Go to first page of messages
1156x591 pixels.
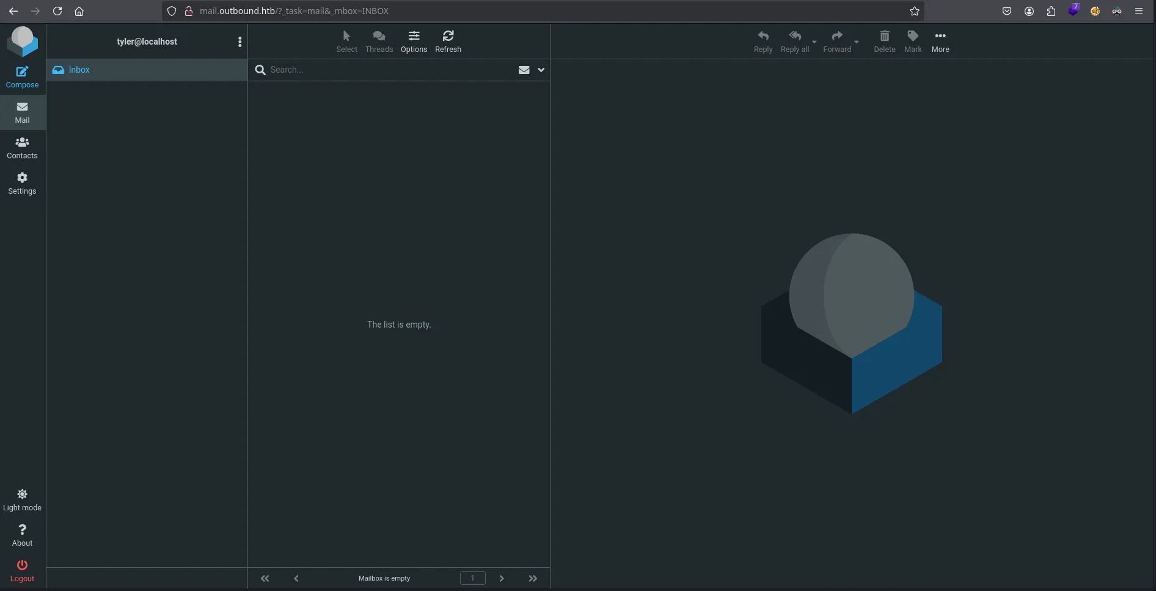point(265,578)
